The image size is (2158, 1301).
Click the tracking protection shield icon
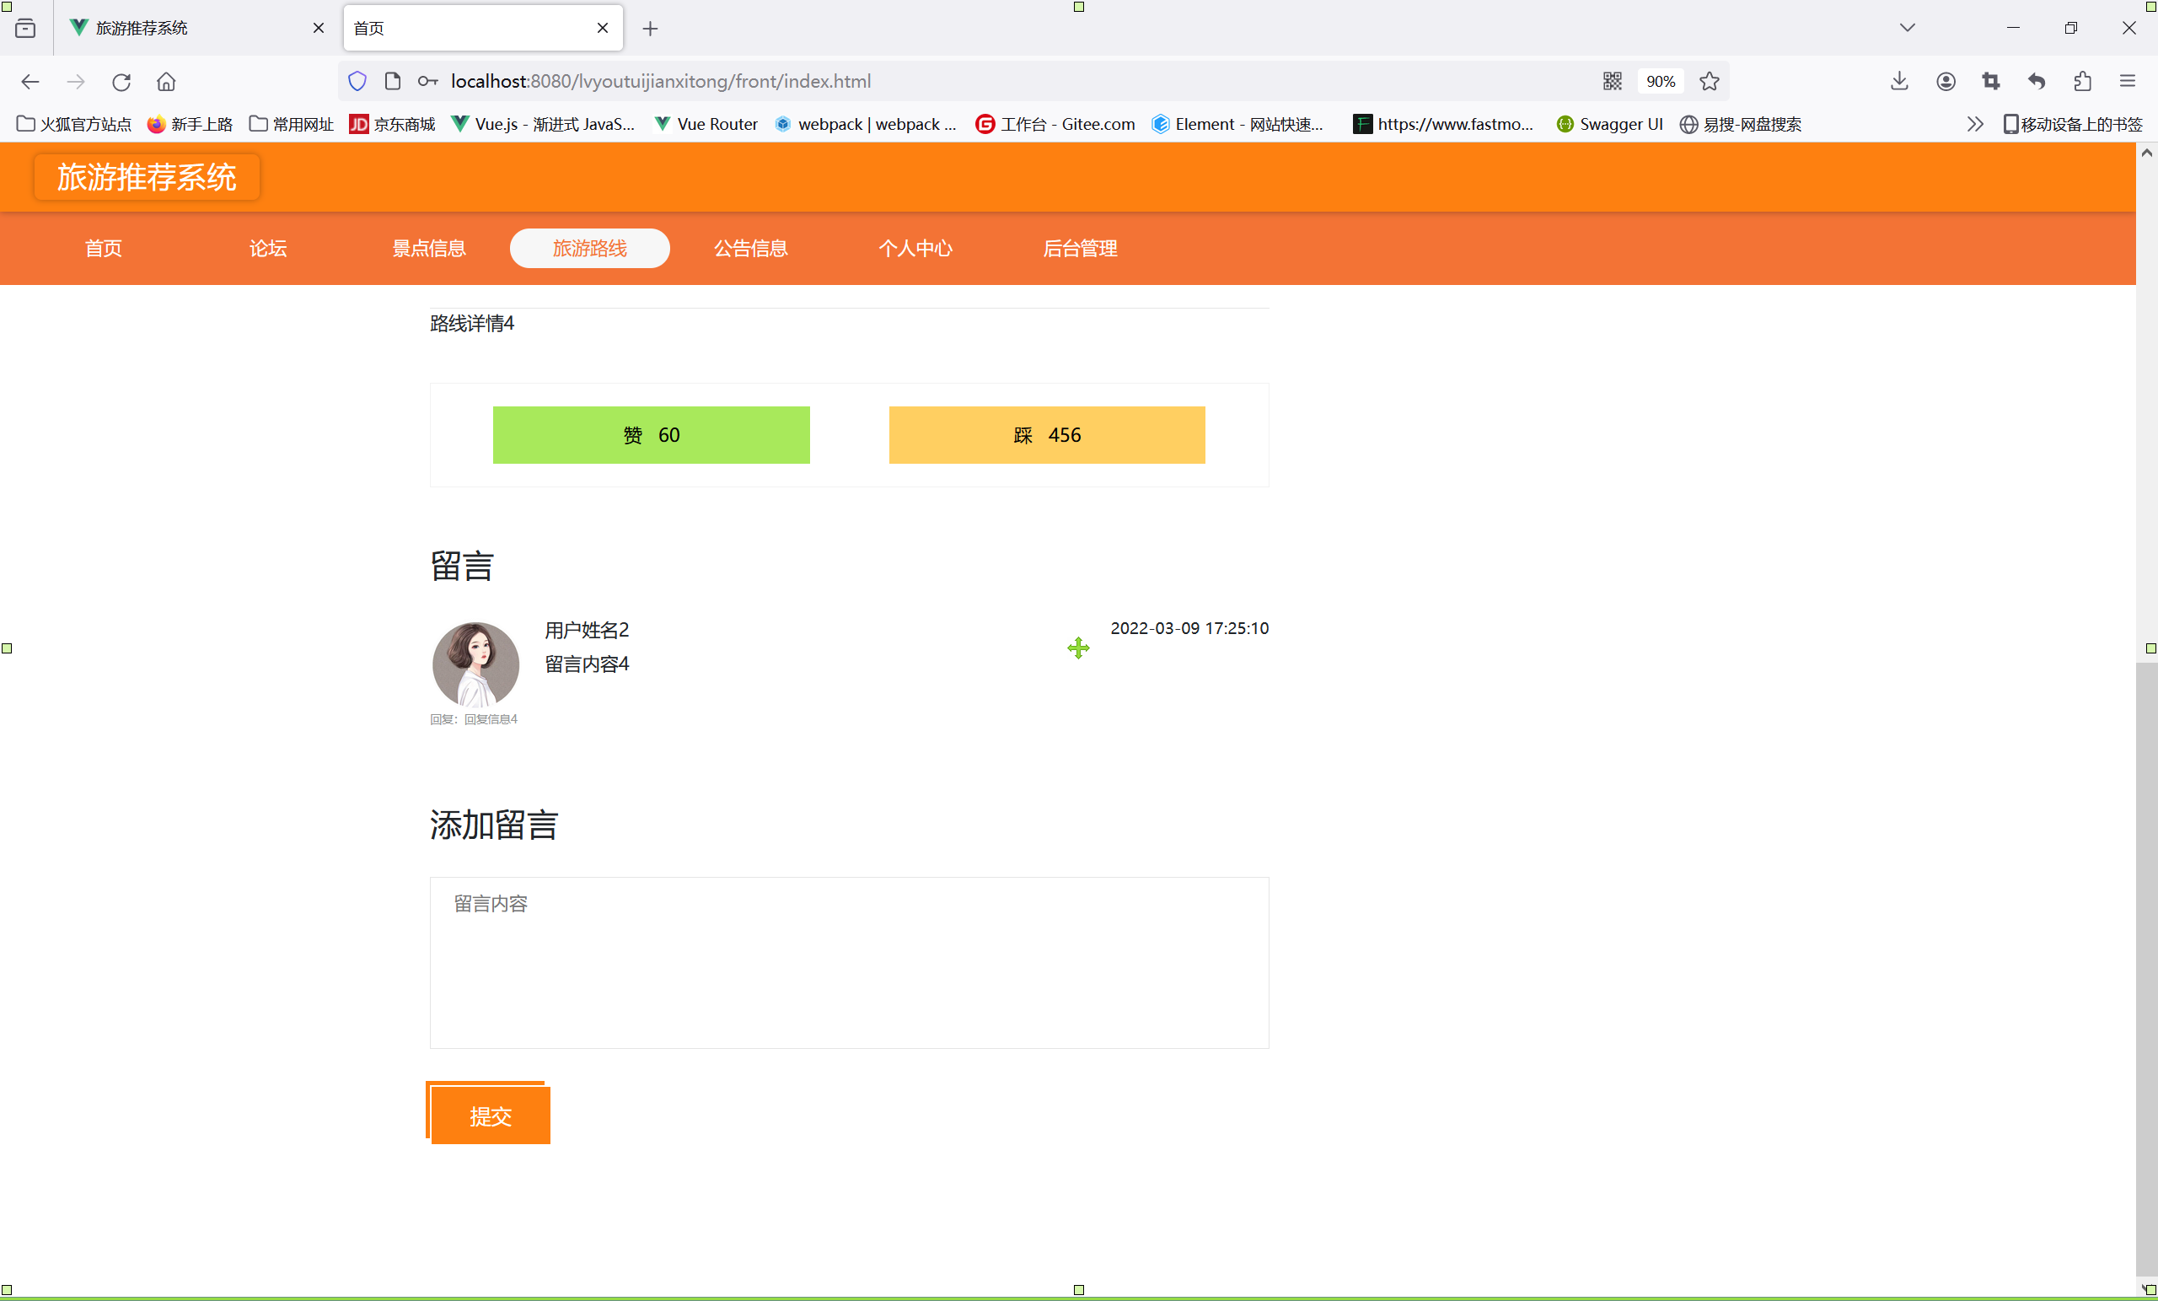pyautogui.click(x=357, y=82)
